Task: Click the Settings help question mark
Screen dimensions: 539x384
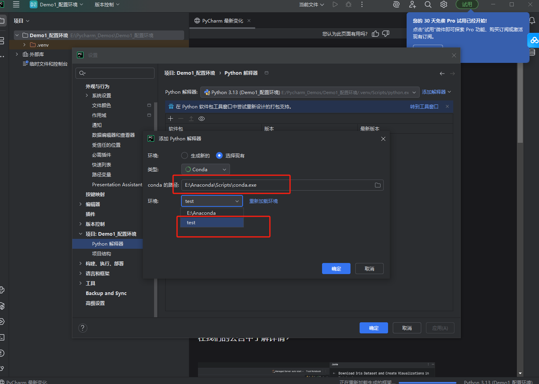Action: [x=83, y=328]
